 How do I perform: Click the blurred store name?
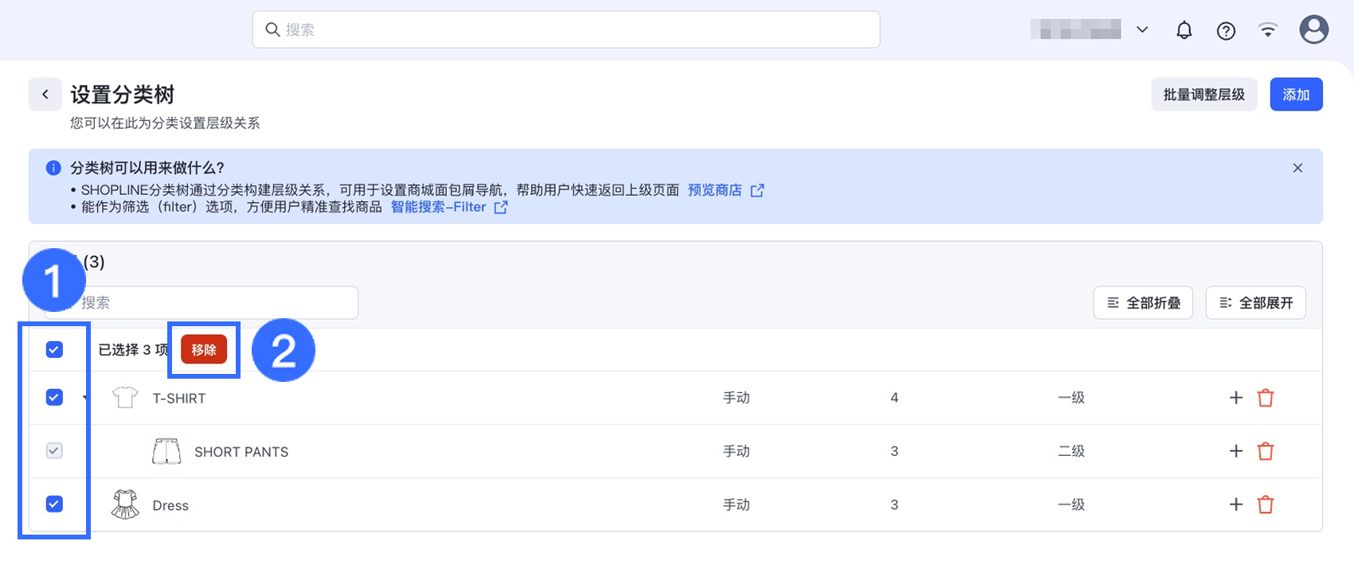pyautogui.click(x=1075, y=29)
